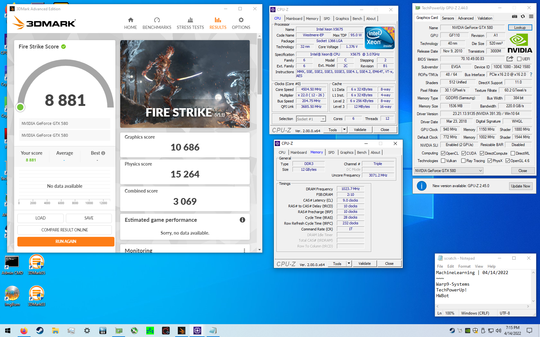Open the Mainboard tab in the upper CPU-Z window
540x337 pixels.
294,19
